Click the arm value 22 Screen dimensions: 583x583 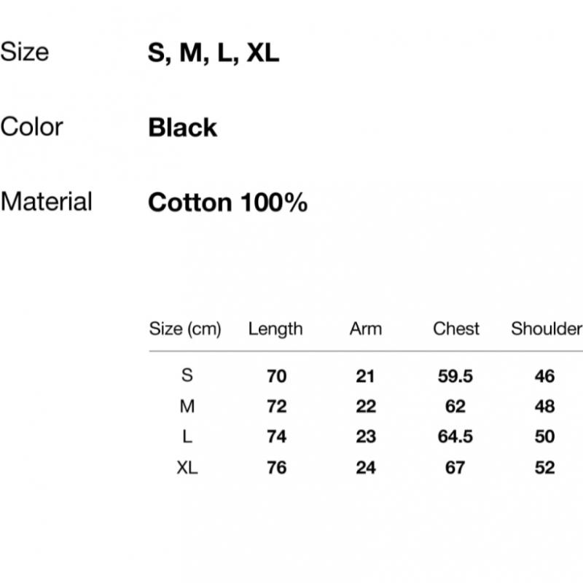[365, 406]
